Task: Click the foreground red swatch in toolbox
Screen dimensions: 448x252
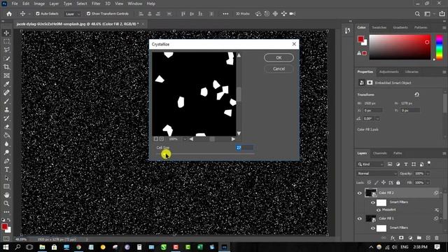Action: (4, 227)
